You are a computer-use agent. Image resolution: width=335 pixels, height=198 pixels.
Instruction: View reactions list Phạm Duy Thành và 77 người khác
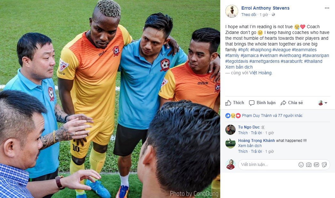click(x=272, y=116)
